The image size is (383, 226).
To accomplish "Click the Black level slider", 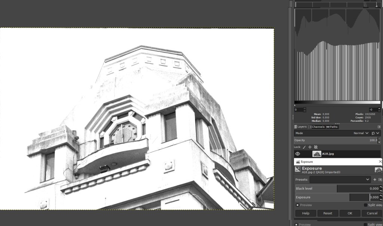I will pos(337,189).
